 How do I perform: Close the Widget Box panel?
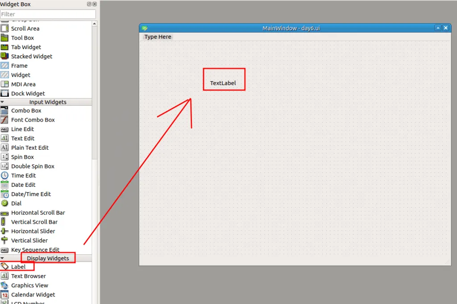[94, 4]
